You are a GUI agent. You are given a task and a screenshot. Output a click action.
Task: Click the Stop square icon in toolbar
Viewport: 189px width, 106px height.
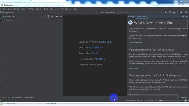point(161,12)
